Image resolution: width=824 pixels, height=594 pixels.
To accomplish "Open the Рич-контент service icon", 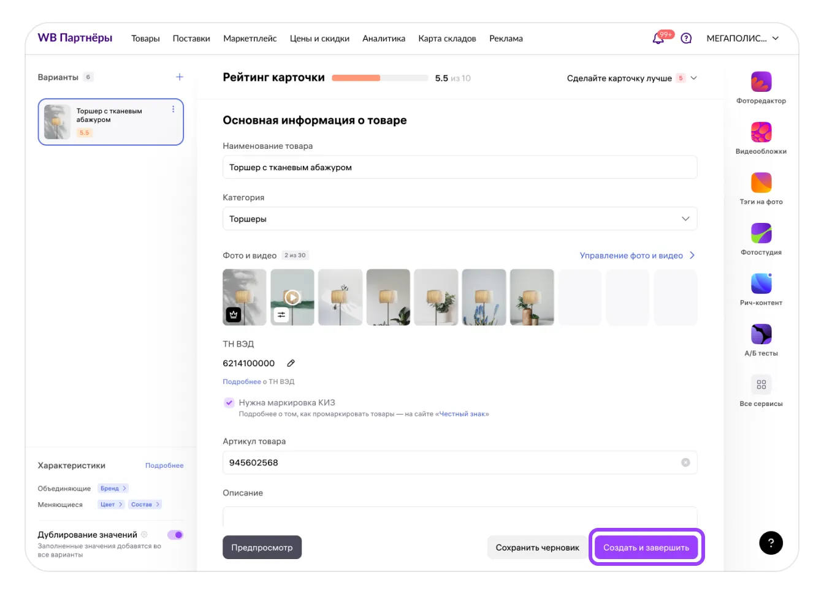I will tap(761, 284).
